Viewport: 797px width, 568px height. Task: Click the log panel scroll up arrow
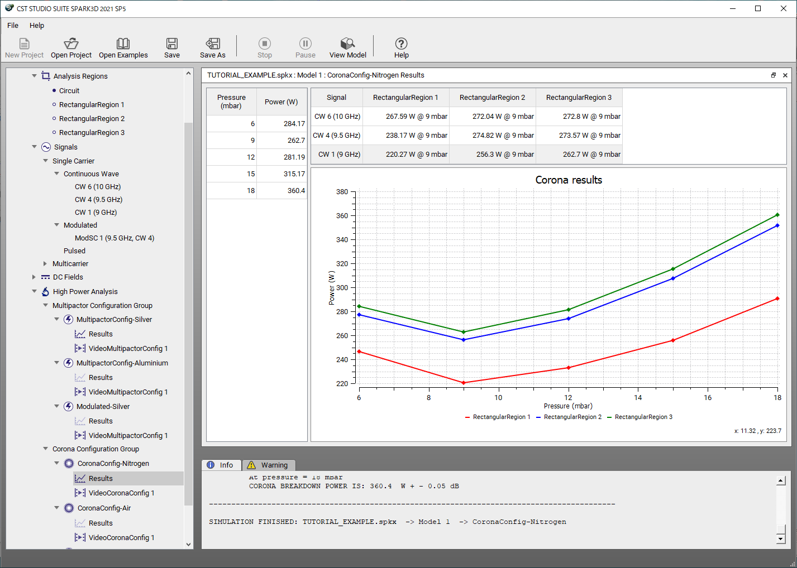point(781,480)
